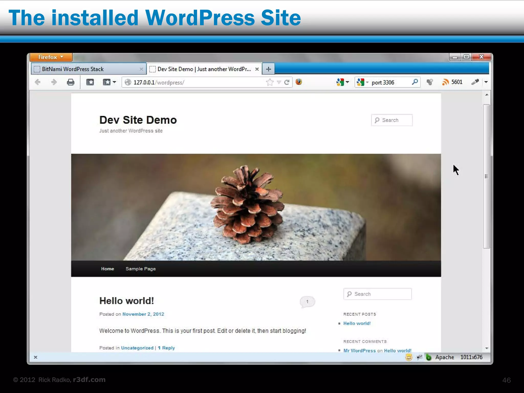Minimize the Firefox window
Viewport: 524px width, 393px height.
point(455,57)
